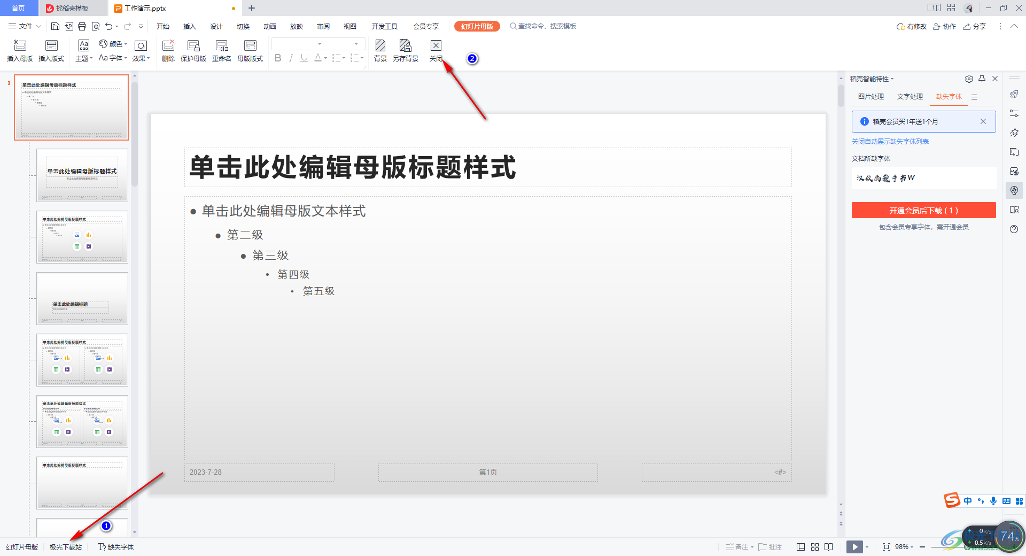
Task: Switch to reading view book icon
Action: 829,547
